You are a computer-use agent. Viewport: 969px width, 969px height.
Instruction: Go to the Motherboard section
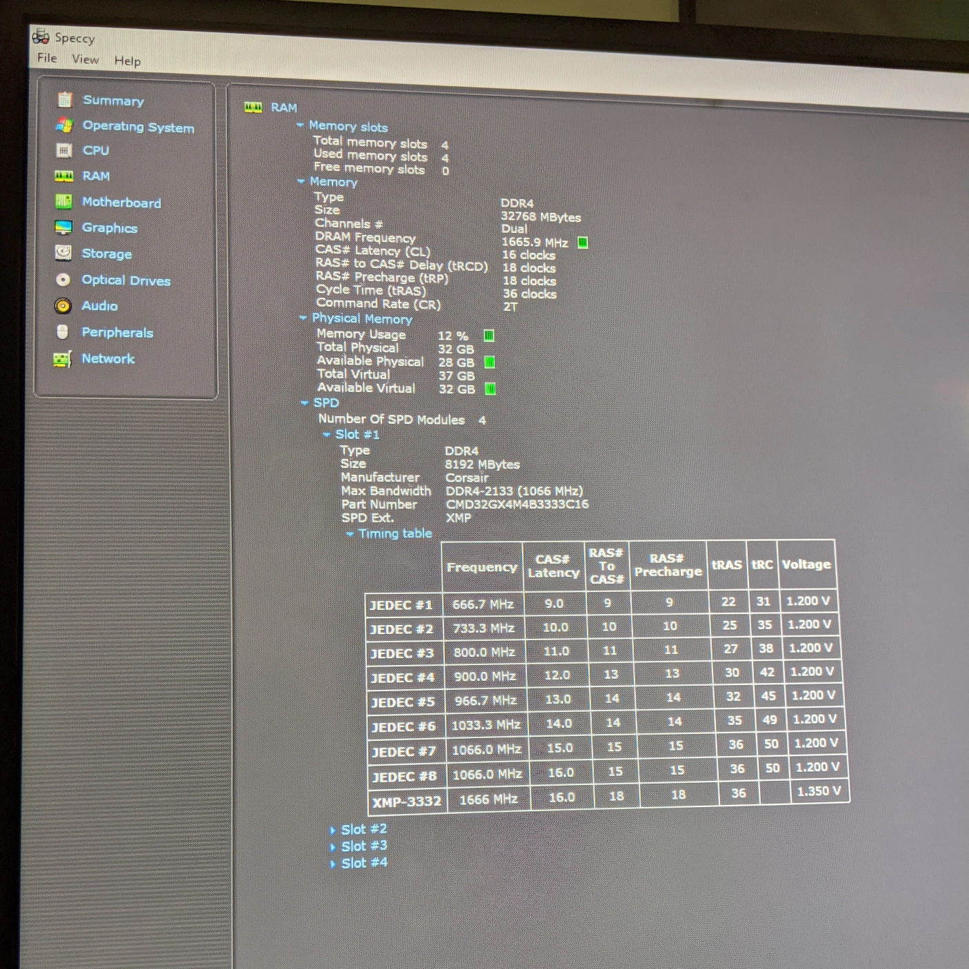pyautogui.click(x=121, y=202)
